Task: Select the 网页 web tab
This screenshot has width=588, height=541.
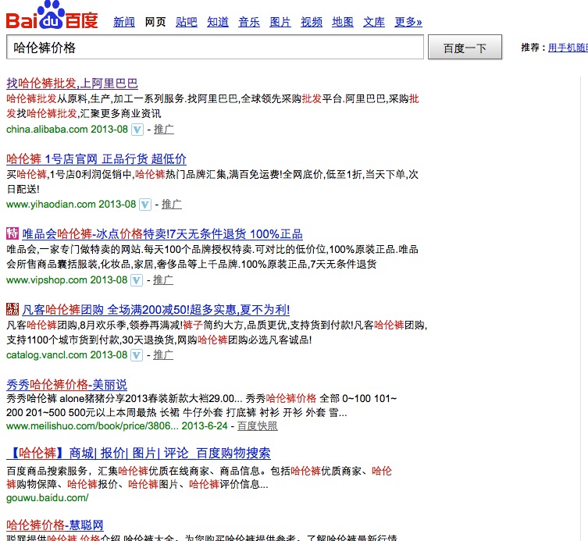Action: tap(155, 22)
